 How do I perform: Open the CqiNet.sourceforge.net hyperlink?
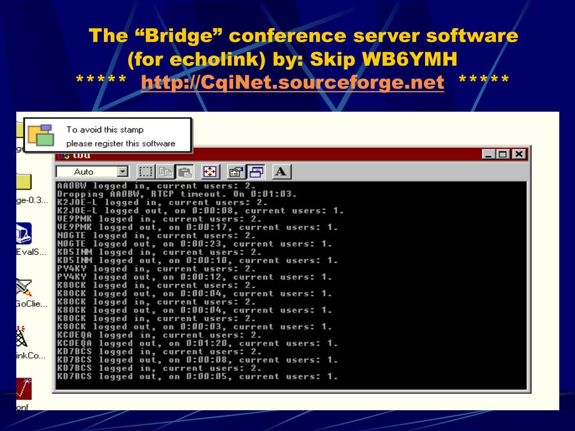(292, 82)
